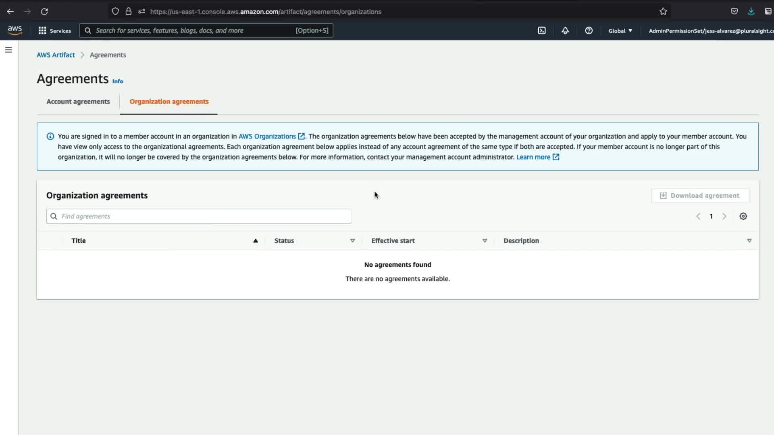Image resolution: width=774 pixels, height=435 pixels.
Task: Go to next page arrow
Action: 724,216
